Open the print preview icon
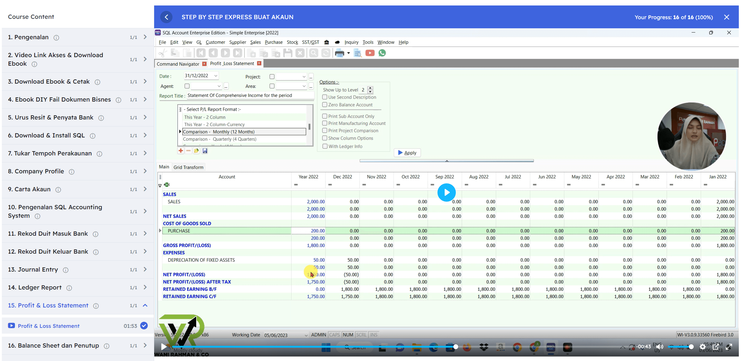The height and width of the screenshot is (361, 744). coord(357,54)
